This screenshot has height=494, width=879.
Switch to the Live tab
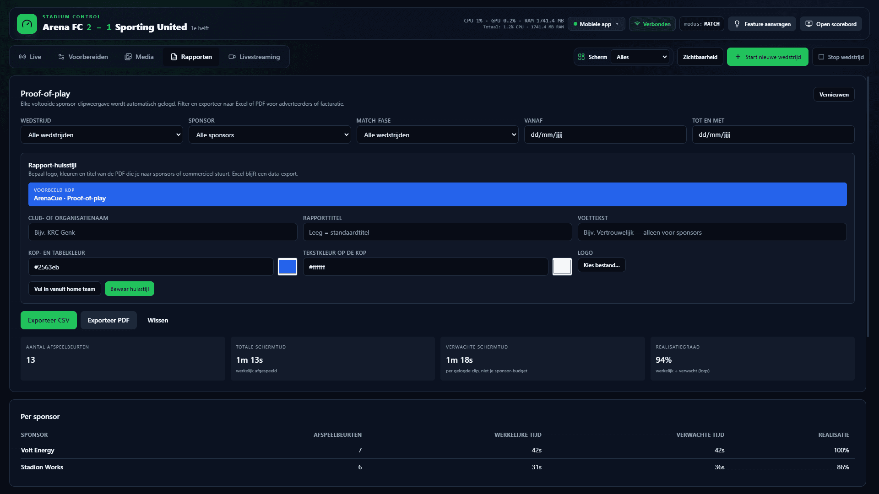tap(30, 57)
